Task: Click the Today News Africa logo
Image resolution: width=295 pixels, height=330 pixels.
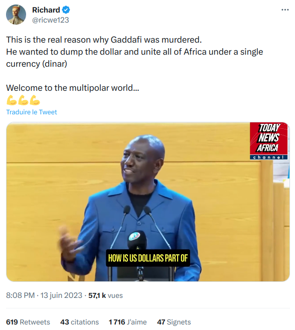Action: (269, 141)
